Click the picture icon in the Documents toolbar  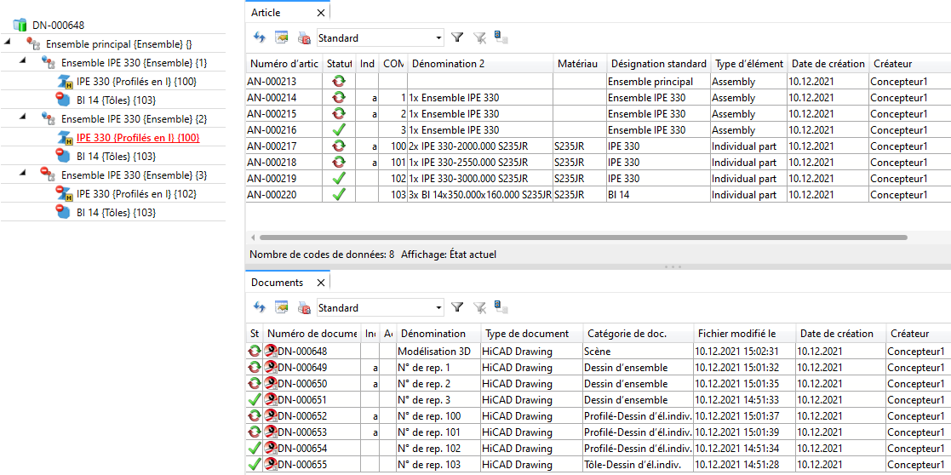282,307
